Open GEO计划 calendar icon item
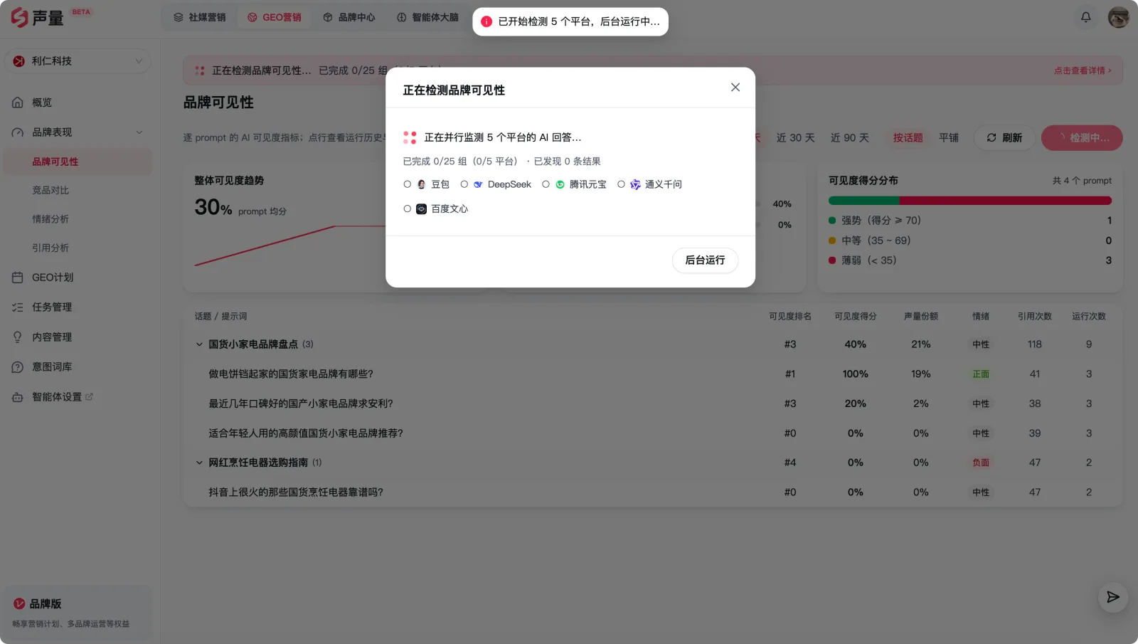Screen dimensions: 1138x644 click(x=78, y=278)
